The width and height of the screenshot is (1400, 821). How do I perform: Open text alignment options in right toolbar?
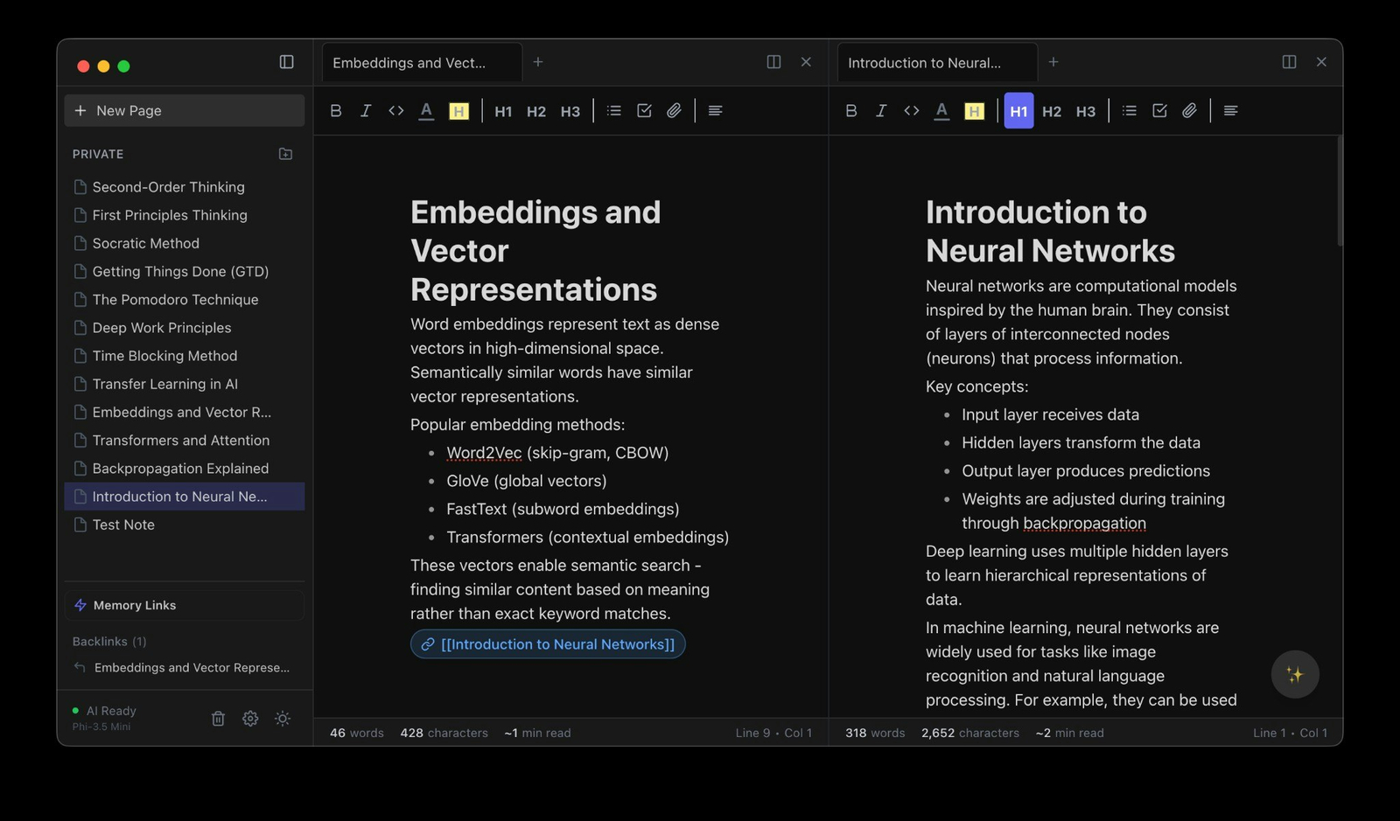(1230, 111)
